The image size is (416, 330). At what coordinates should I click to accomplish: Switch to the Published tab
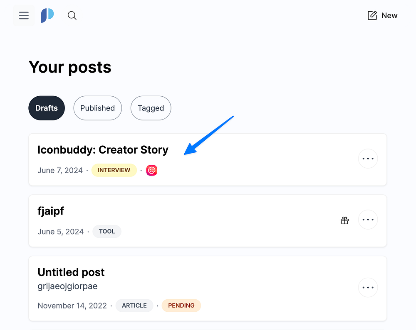pos(97,108)
